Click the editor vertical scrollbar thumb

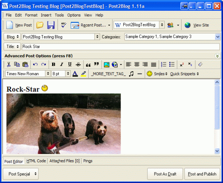click(217, 107)
